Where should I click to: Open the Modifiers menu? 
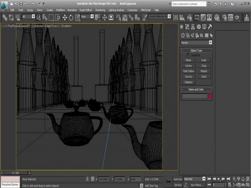tap(60, 10)
